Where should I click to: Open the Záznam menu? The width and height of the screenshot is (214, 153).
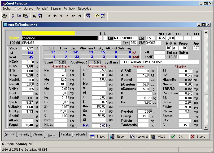coord(55,8)
